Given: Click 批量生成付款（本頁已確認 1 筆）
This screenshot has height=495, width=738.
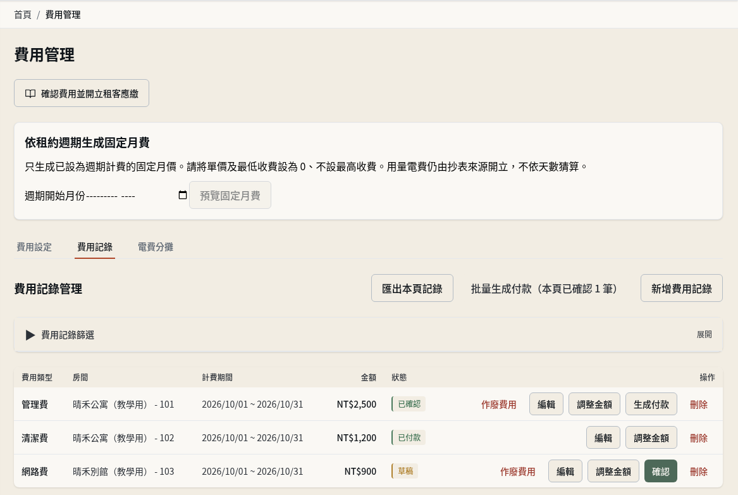Looking at the screenshot, I should pos(547,288).
